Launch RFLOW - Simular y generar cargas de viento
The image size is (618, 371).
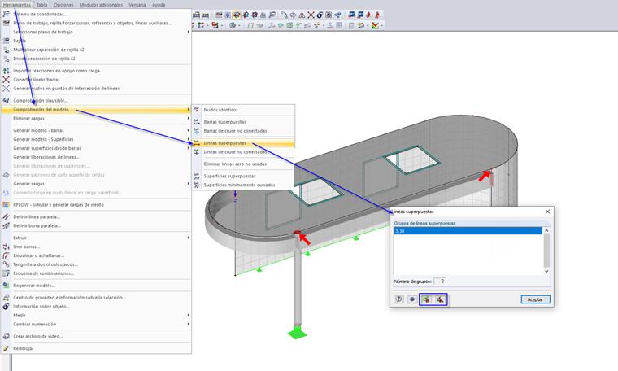[x=96, y=205]
